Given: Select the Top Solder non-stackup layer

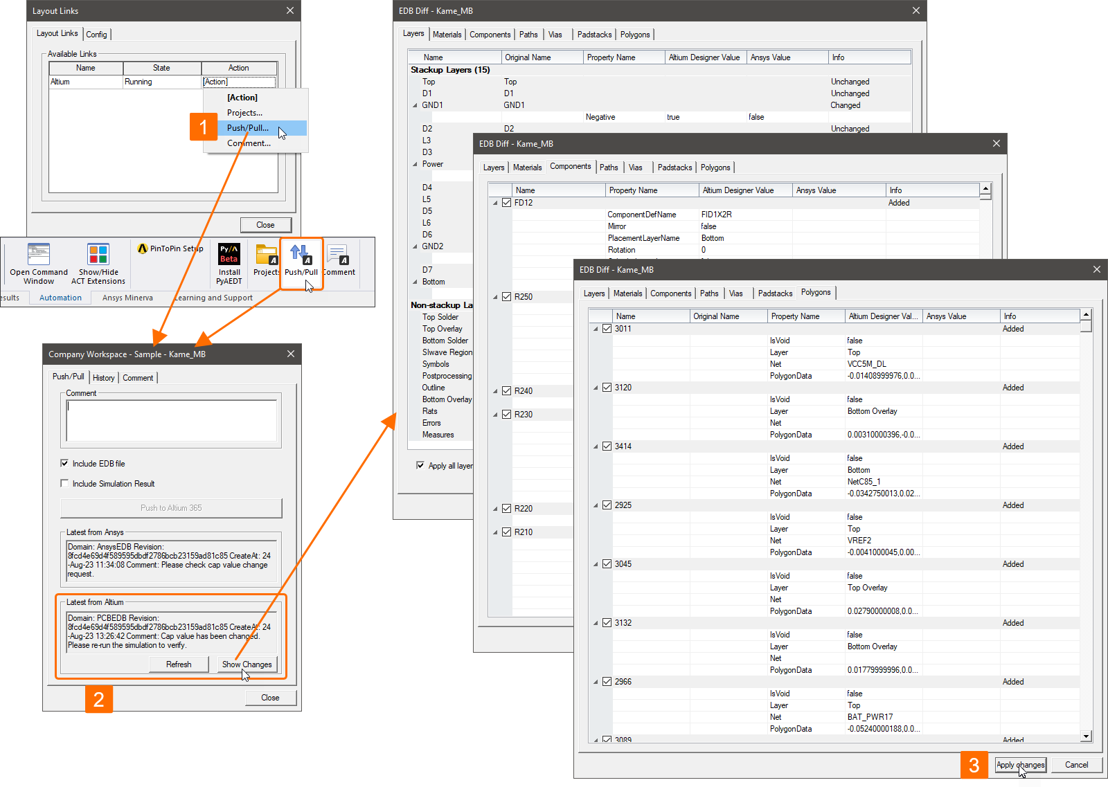Looking at the screenshot, I should [440, 317].
